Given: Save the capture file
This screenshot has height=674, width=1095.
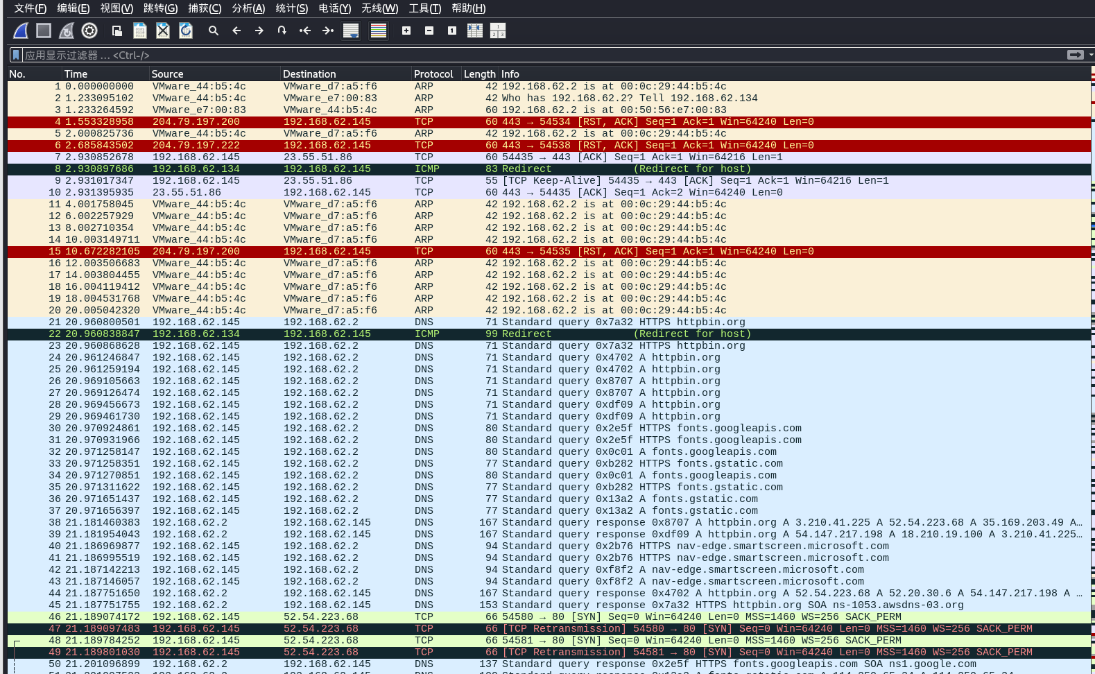Looking at the screenshot, I should [140, 31].
